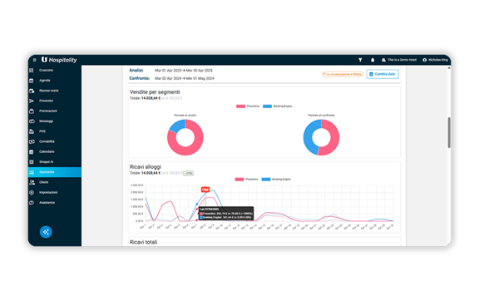Open the Nicholas King user menu
Screen dimensions: 479x301
[x=435, y=60]
